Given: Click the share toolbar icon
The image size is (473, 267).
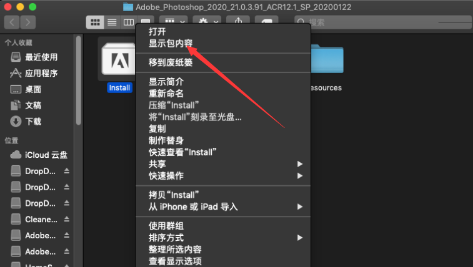Looking at the screenshot, I should point(238,21).
